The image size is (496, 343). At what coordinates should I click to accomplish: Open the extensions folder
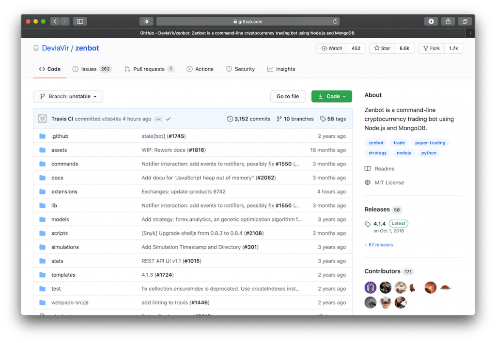click(x=64, y=192)
